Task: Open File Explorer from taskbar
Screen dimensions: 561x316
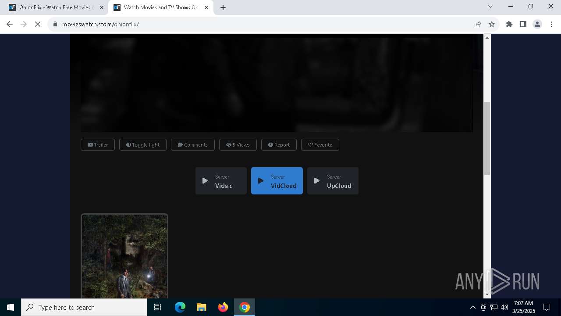Action: point(202,307)
